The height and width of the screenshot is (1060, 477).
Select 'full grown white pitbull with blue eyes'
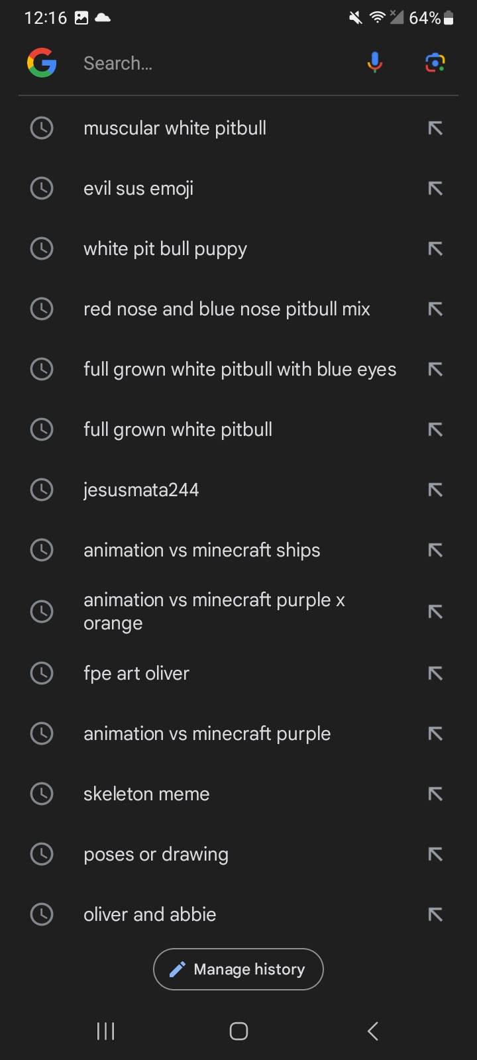tap(240, 370)
